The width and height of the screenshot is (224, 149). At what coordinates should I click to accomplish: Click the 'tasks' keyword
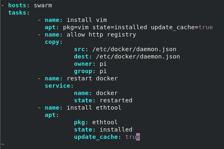coord(17,13)
